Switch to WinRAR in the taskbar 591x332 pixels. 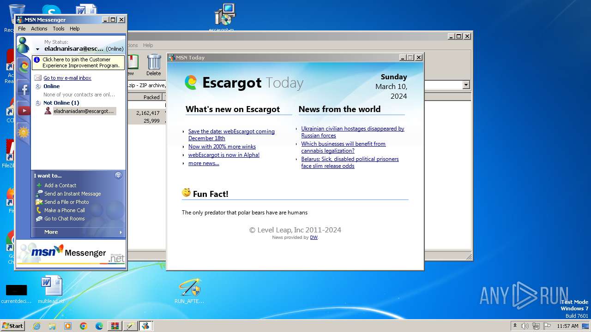pyautogui.click(x=115, y=326)
